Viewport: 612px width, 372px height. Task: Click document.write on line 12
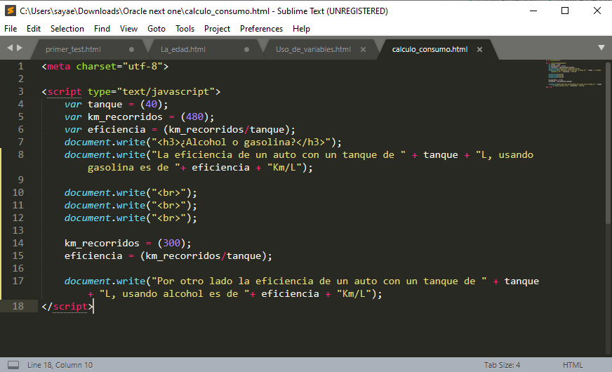click(x=105, y=218)
